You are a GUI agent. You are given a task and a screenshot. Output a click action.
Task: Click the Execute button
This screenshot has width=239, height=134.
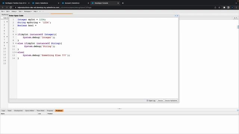[160, 100]
